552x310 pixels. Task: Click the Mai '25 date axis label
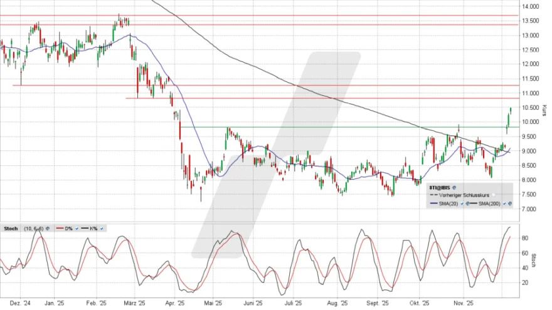[x=213, y=302]
